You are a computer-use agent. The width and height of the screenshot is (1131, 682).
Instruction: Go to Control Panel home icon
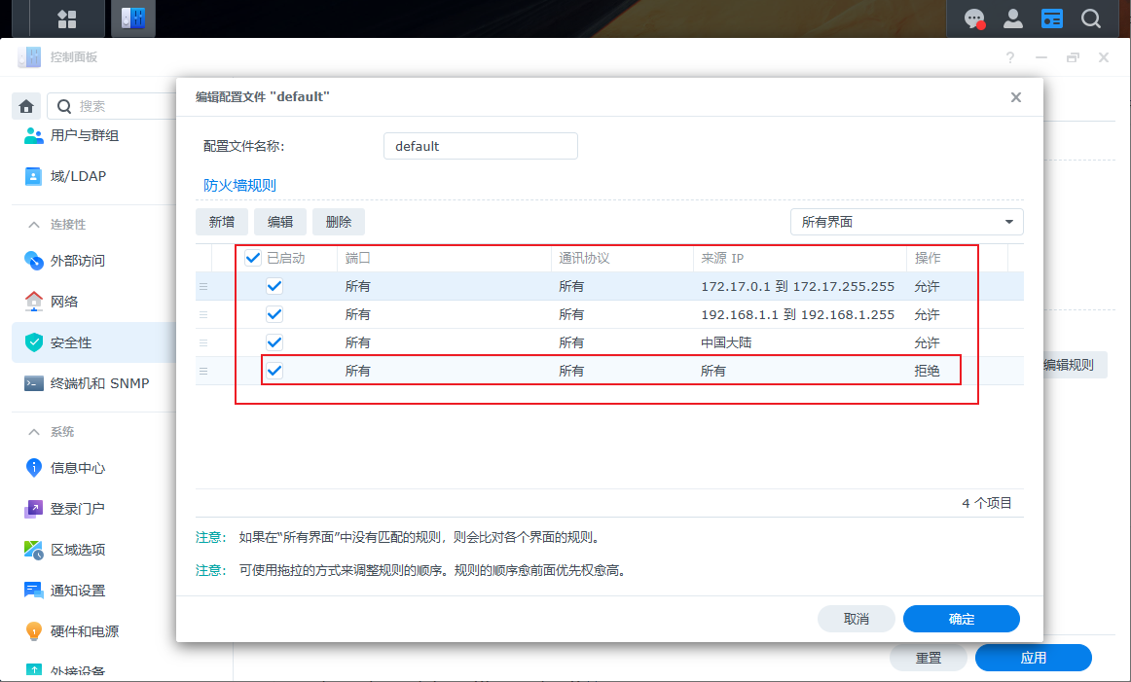click(27, 106)
